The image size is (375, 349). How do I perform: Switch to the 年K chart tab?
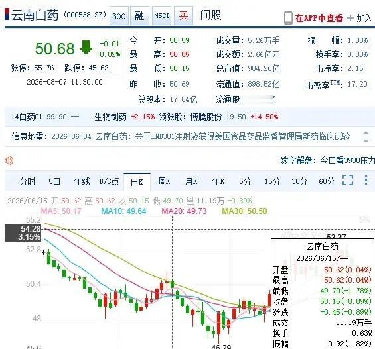tap(218, 181)
